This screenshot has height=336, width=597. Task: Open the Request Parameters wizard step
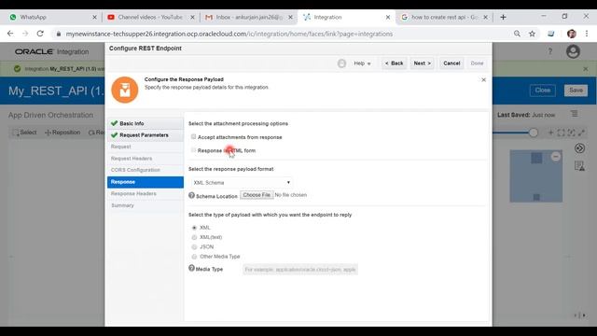click(146, 135)
